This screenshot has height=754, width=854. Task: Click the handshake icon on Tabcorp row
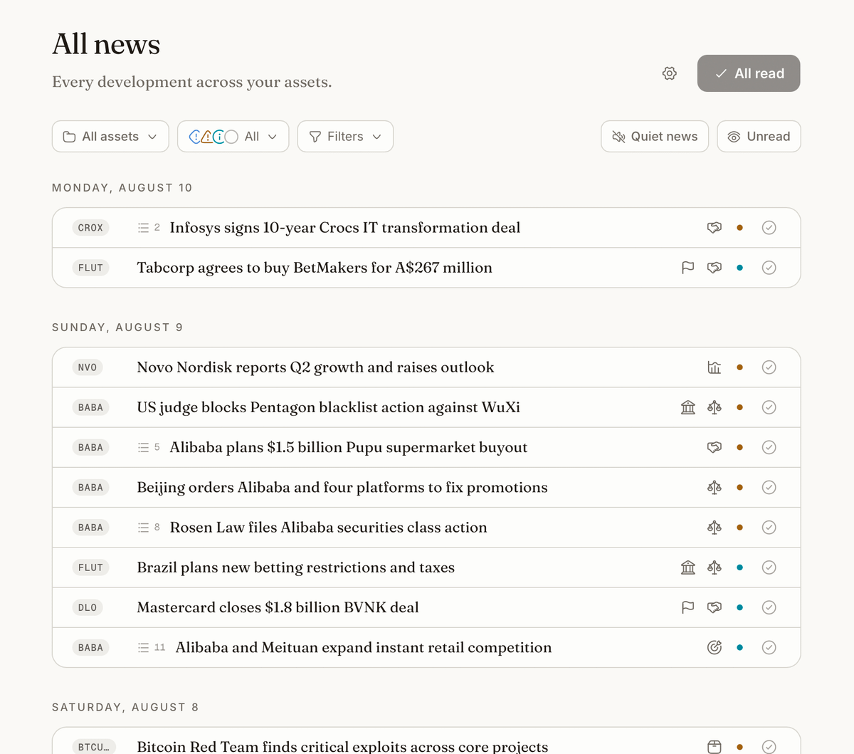pyautogui.click(x=715, y=268)
